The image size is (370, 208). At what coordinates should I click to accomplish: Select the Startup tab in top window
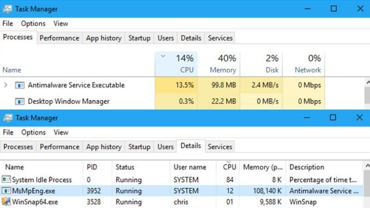(139, 38)
